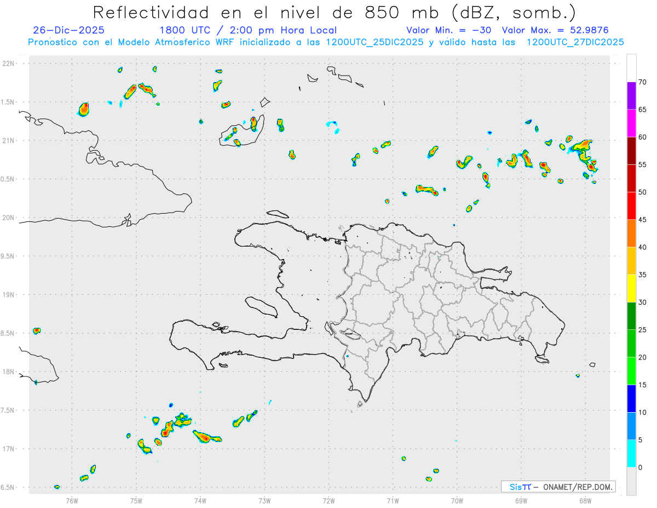Click the dark green 25–30 dBZ legend swatch
The image size is (657, 508).
(631, 316)
